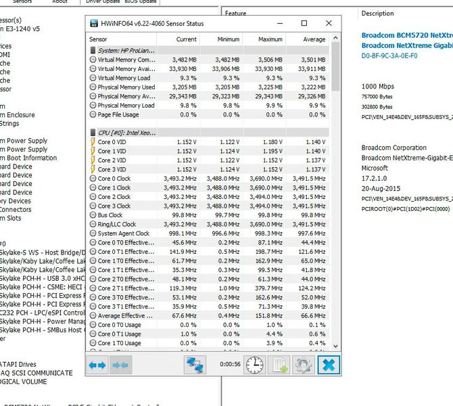Click the Minimum column header

(221, 39)
